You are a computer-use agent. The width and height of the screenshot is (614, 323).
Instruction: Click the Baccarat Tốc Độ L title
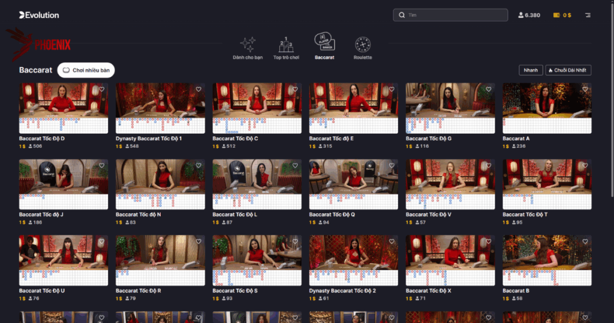click(234, 214)
